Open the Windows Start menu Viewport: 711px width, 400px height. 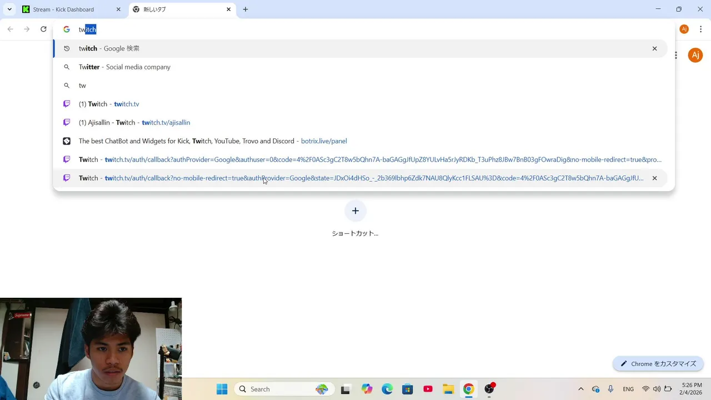(x=222, y=389)
